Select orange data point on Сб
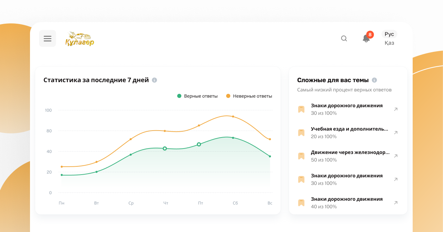 click(x=233, y=117)
